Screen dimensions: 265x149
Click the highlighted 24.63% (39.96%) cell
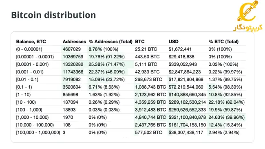(x=226, y=117)
